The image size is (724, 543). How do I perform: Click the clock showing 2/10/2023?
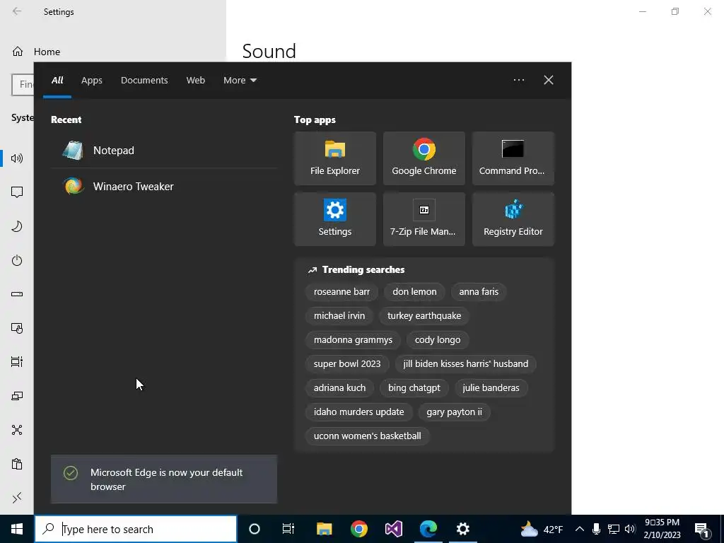click(662, 529)
